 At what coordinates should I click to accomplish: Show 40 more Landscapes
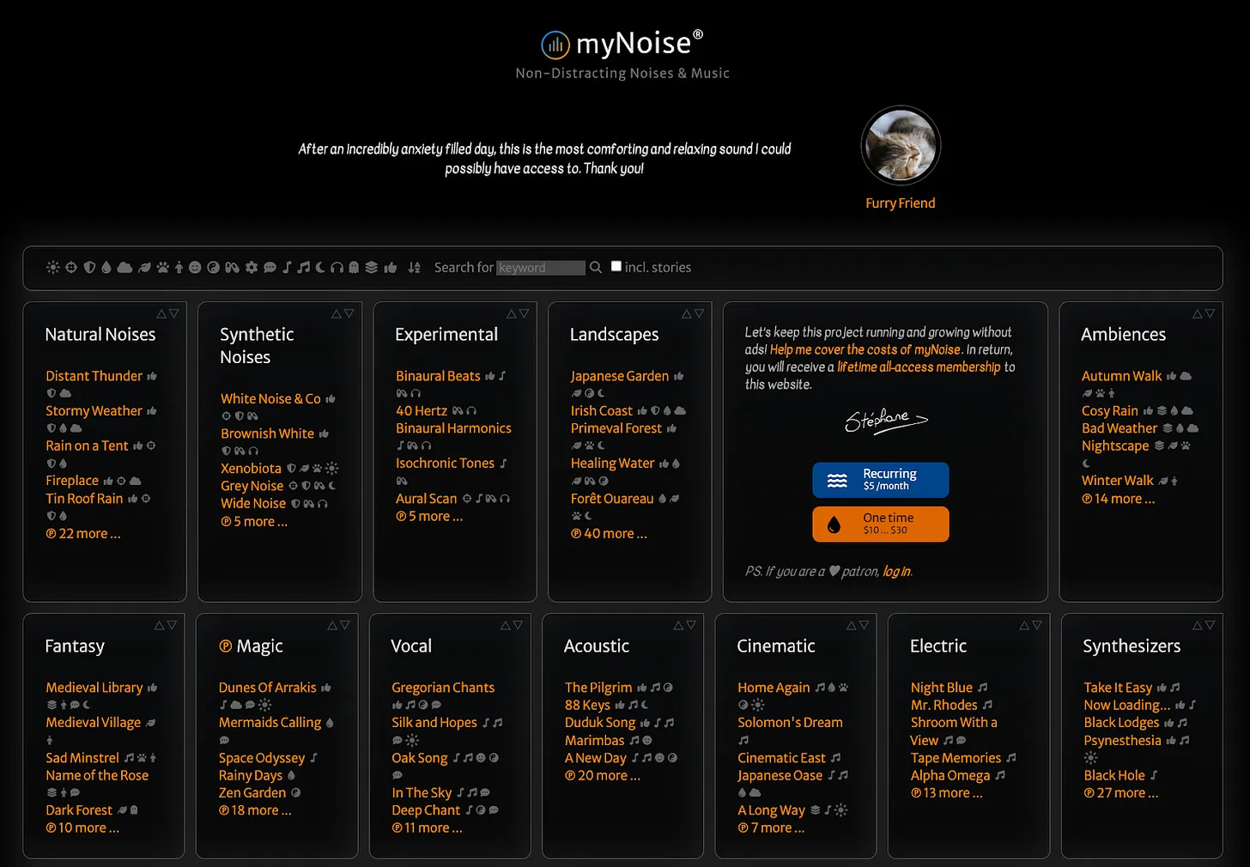coord(609,533)
